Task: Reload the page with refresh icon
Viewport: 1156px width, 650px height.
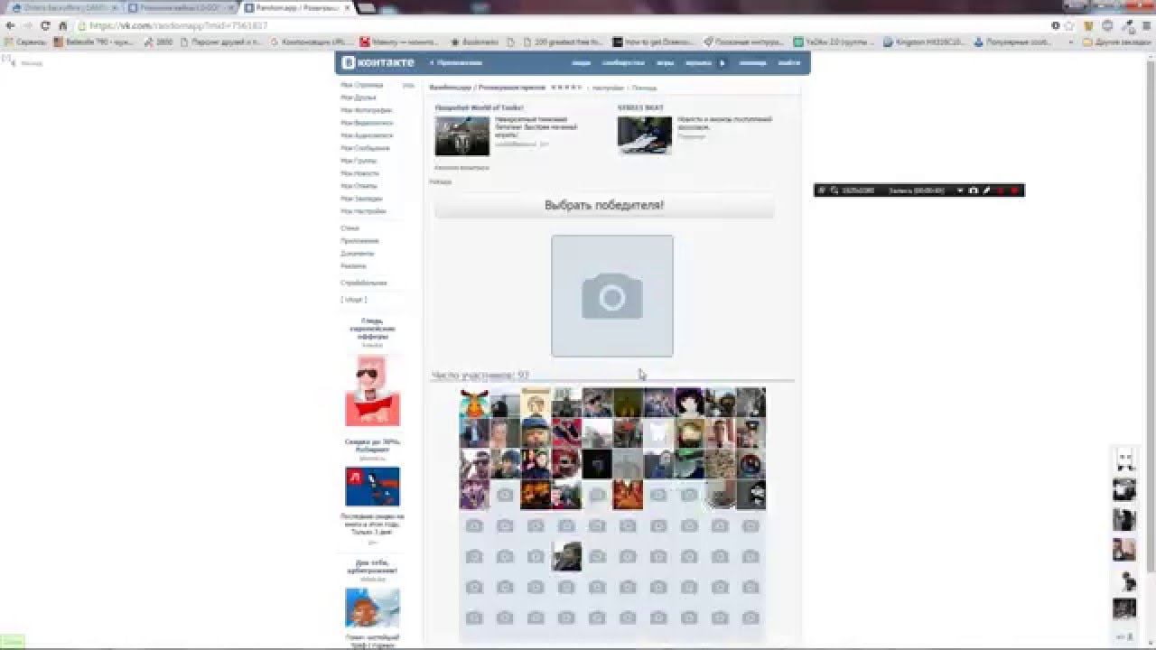Action: [45, 25]
